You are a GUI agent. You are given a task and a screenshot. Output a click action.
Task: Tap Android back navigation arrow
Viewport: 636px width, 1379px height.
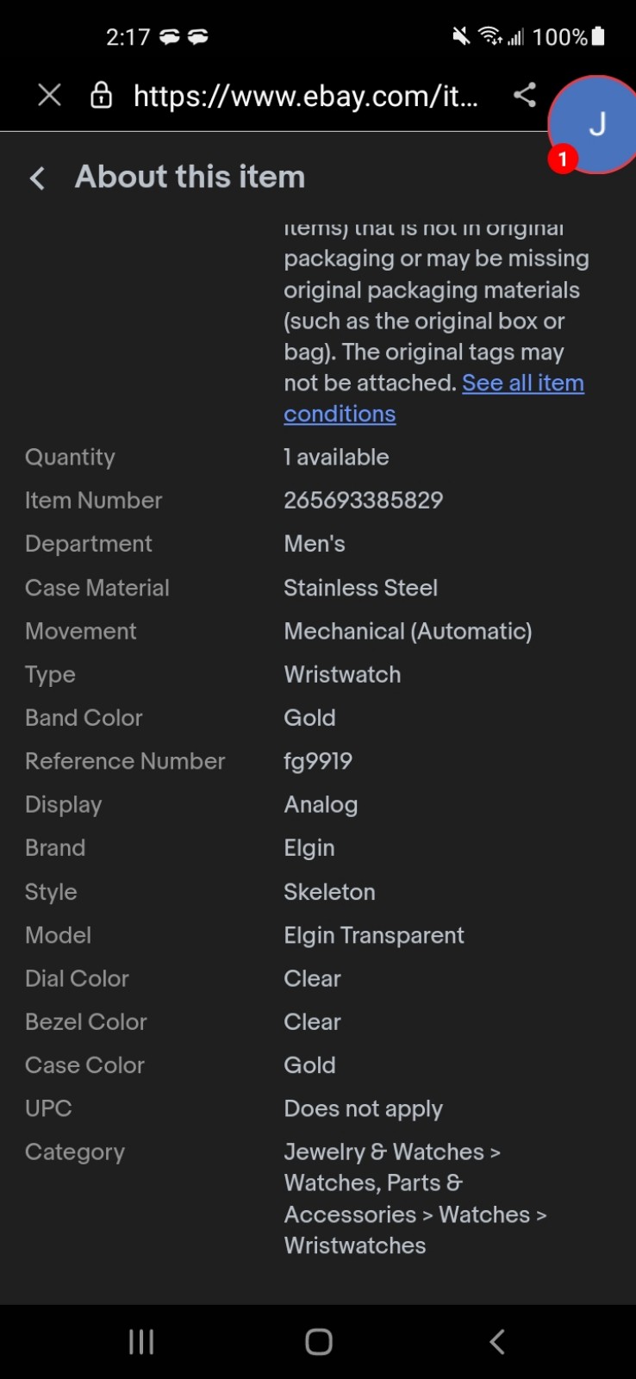(496, 1342)
